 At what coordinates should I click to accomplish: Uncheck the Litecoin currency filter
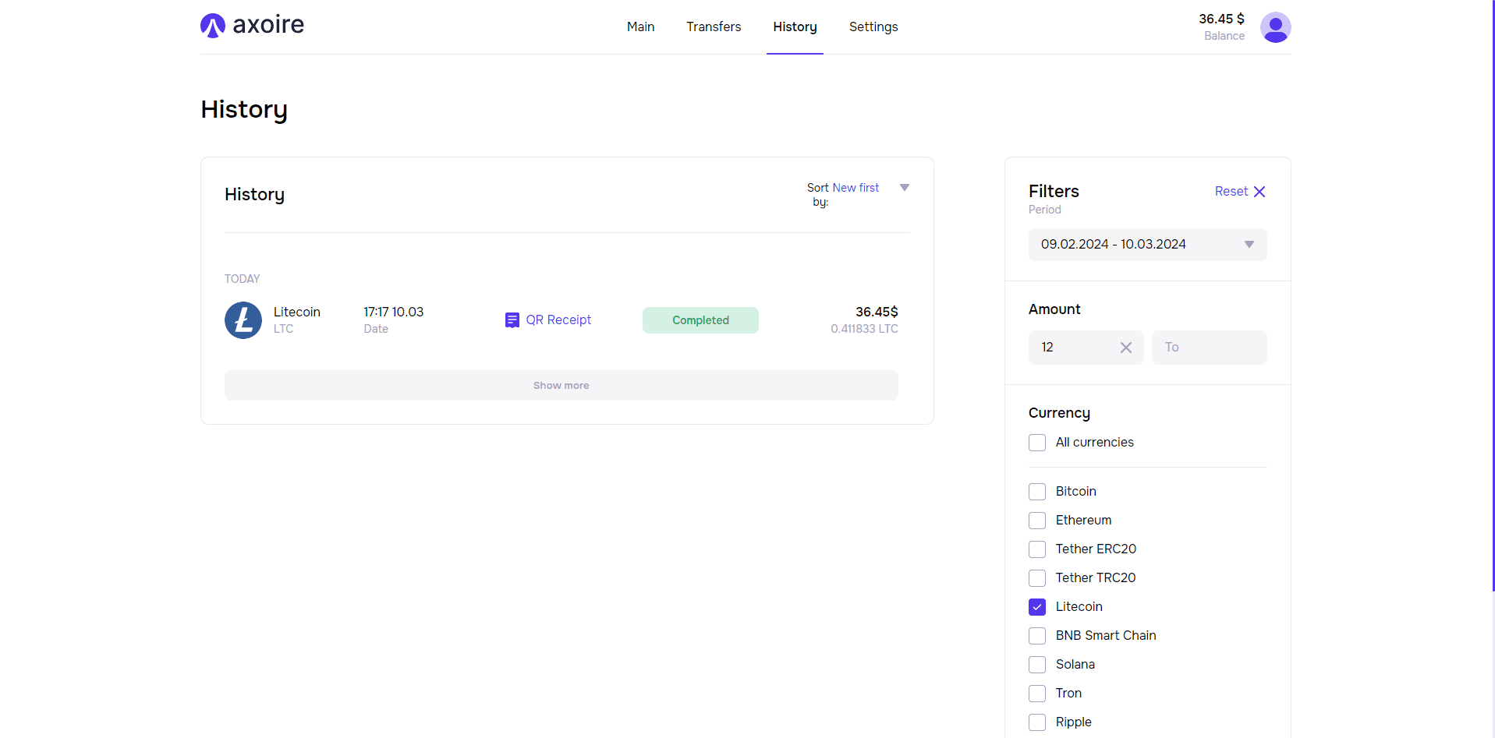(1037, 607)
